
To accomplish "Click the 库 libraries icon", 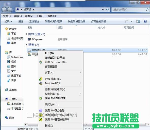I will click(7, 52).
